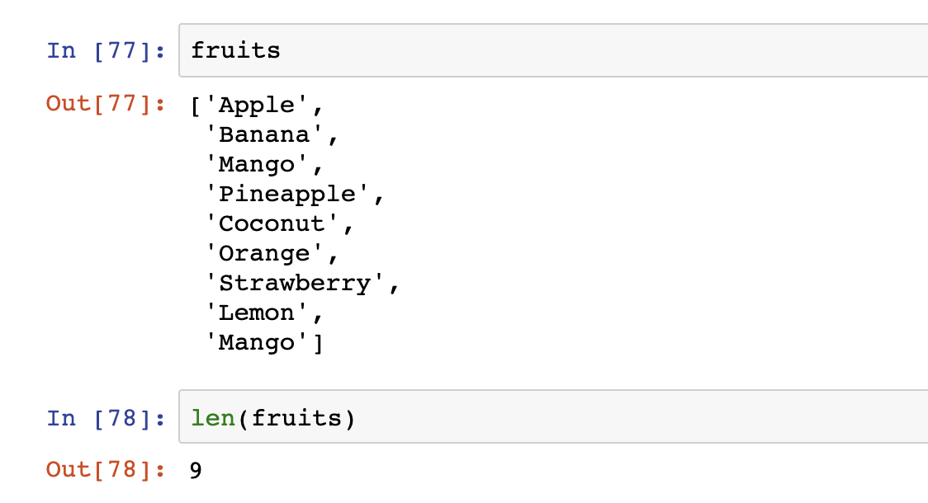Click the 'Orange' list entry
This screenshot has height=503, width=928.
pos(264,254)
